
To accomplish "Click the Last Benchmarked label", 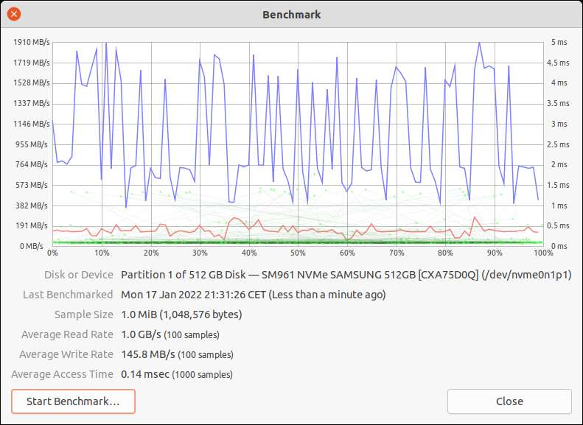I will pyautogui.click(x=68, y=295).
